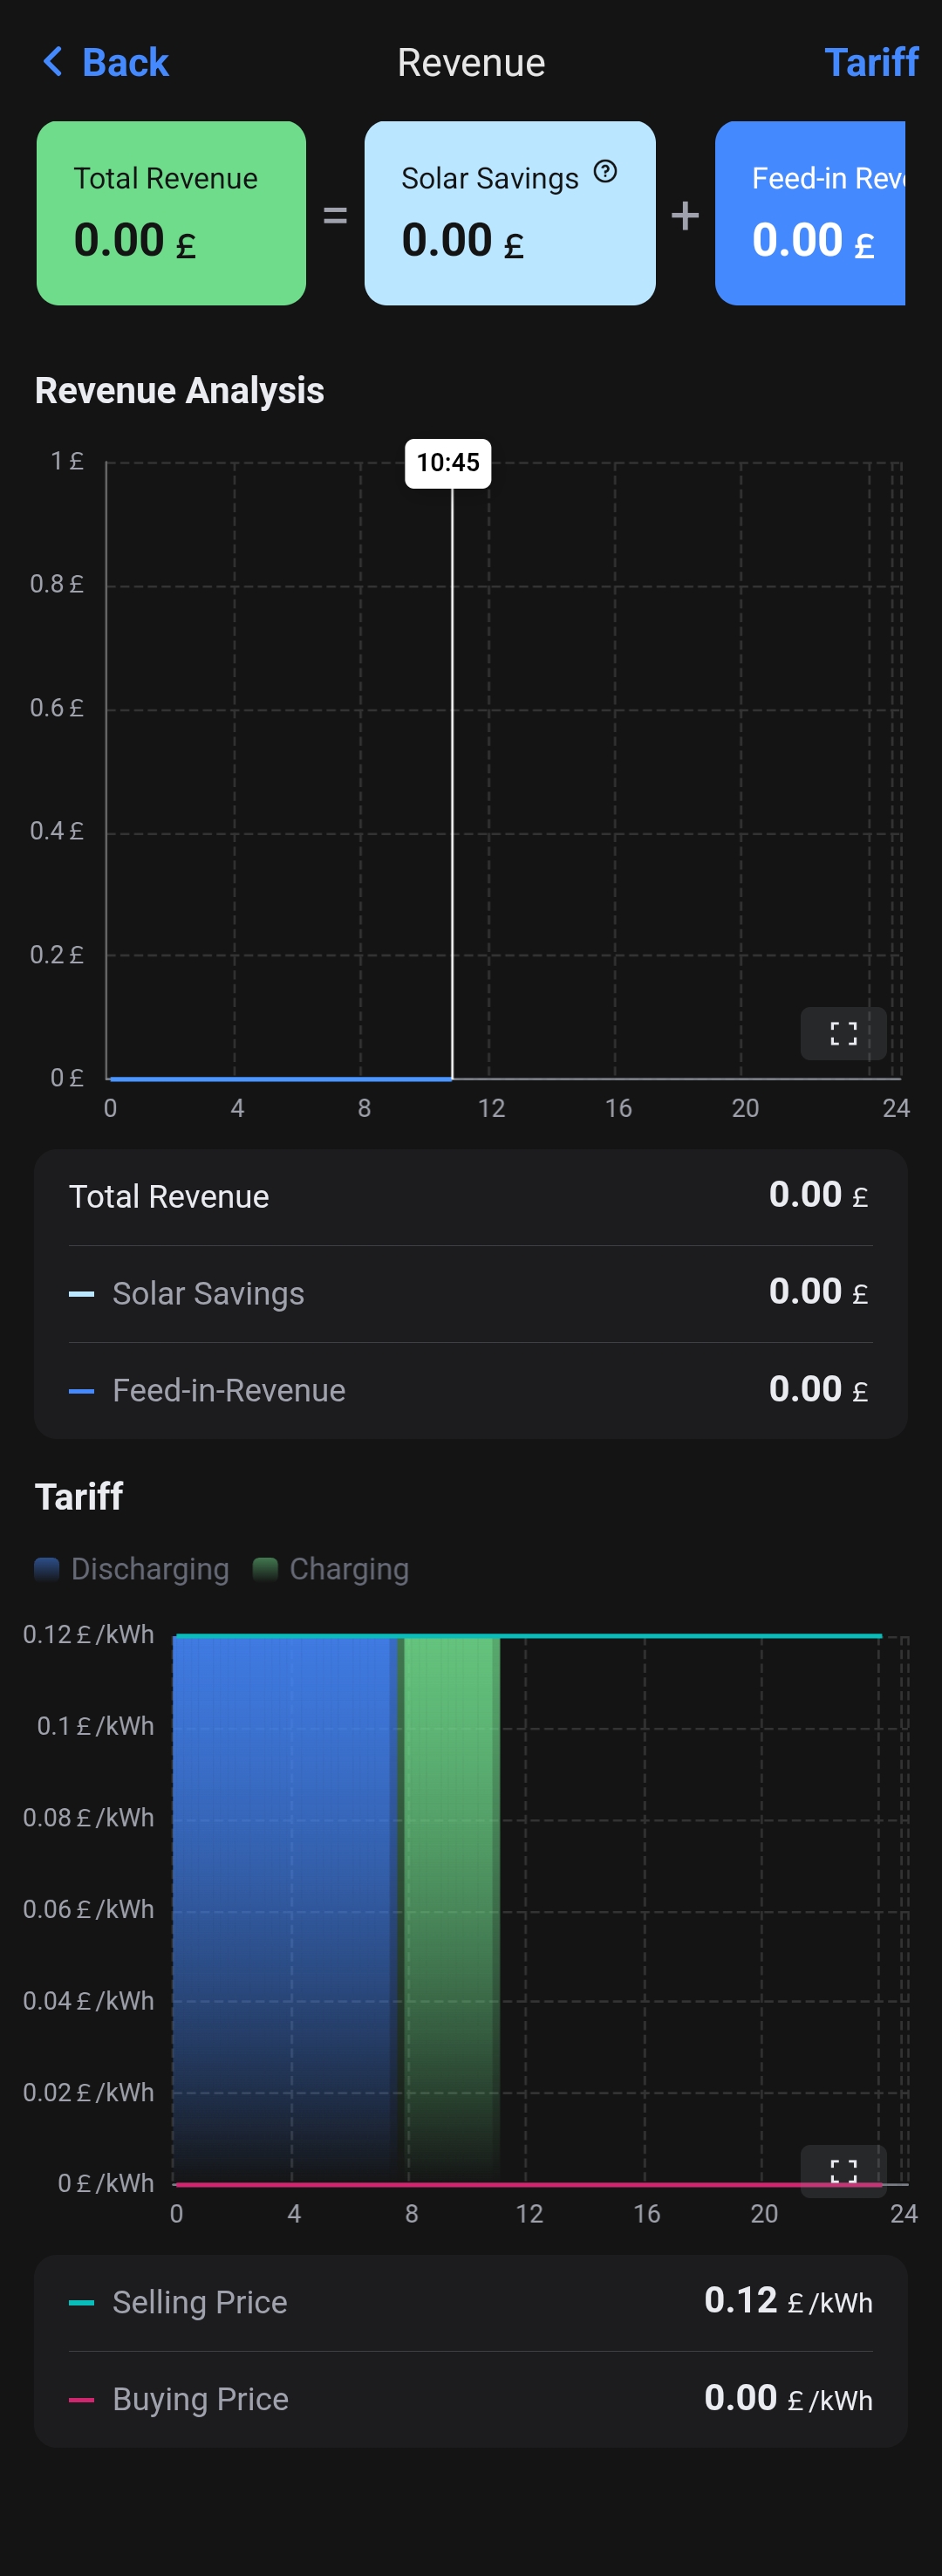Viewport: 942px width, 2576px height.
Task: Click Selling Price teal line marker
Action: click(81, 2302)
